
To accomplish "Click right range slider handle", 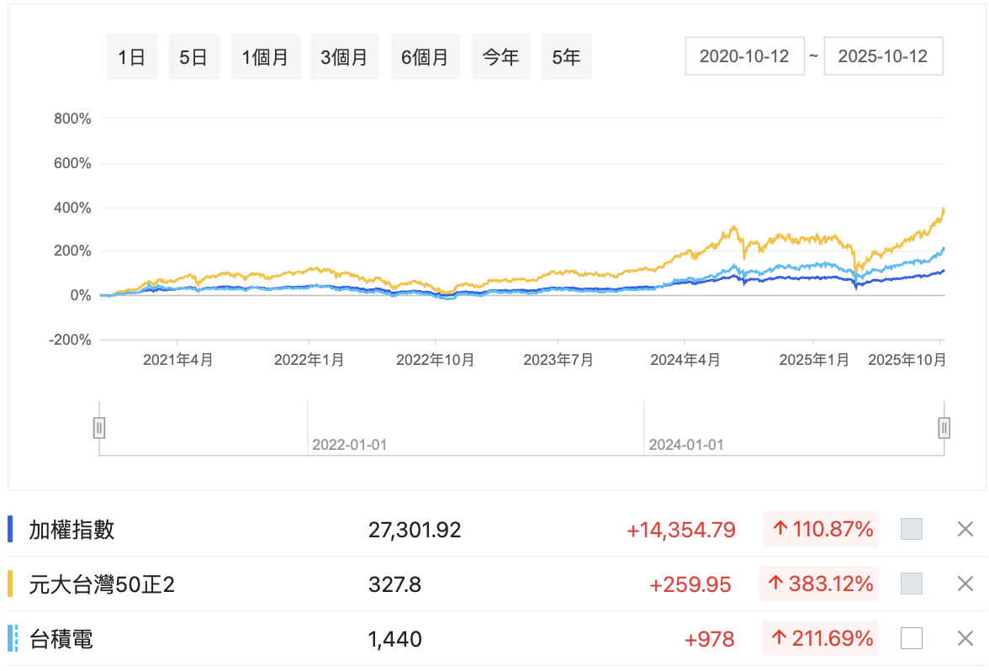I will 944,428.
